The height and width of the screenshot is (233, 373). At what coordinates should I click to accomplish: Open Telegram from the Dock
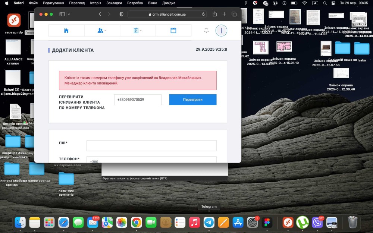pos(209,223)
